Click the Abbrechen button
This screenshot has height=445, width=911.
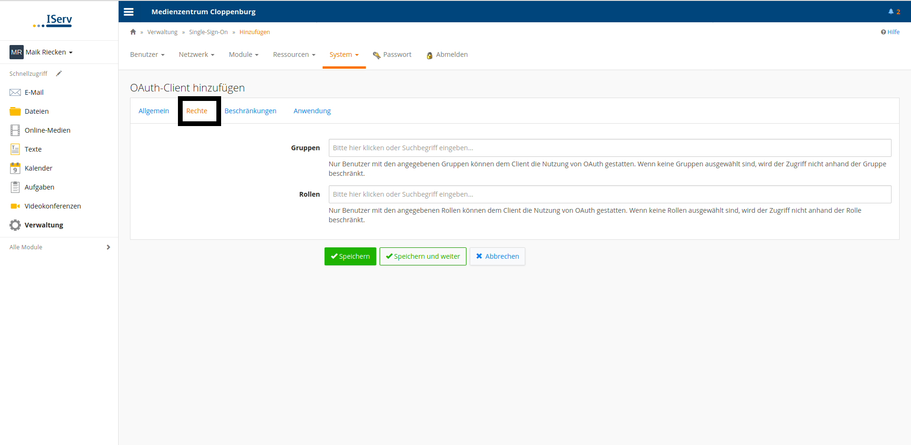[497, 256]
